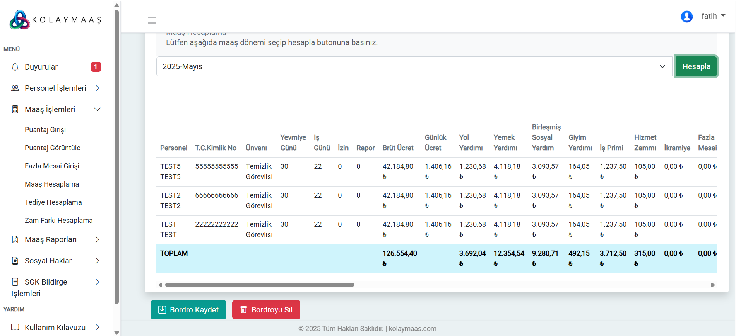Click the Maaş İşlemleri calculator icon
Screen dimensions: 736x336
click(15, 109)
